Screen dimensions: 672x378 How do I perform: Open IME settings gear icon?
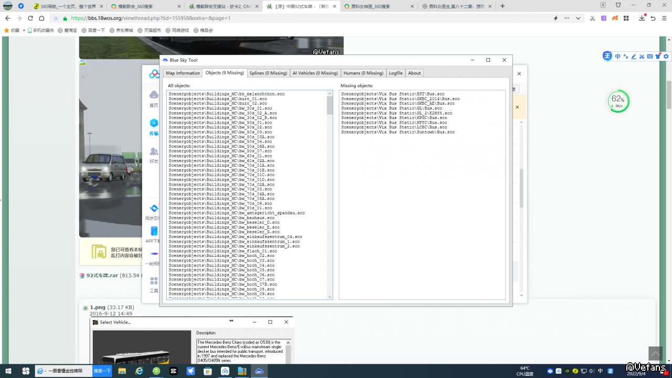666,57
